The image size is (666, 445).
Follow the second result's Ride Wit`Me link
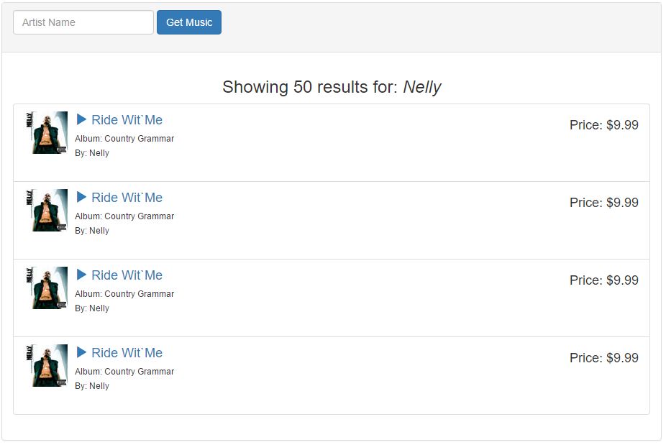click(127, 198)
